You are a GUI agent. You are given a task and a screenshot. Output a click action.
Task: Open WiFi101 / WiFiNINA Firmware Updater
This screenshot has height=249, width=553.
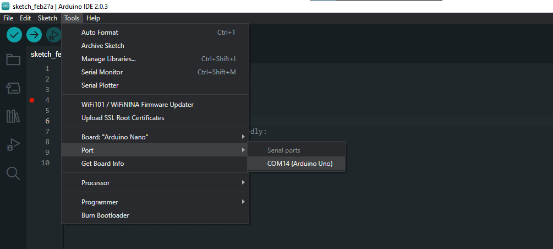click(155, 105)
